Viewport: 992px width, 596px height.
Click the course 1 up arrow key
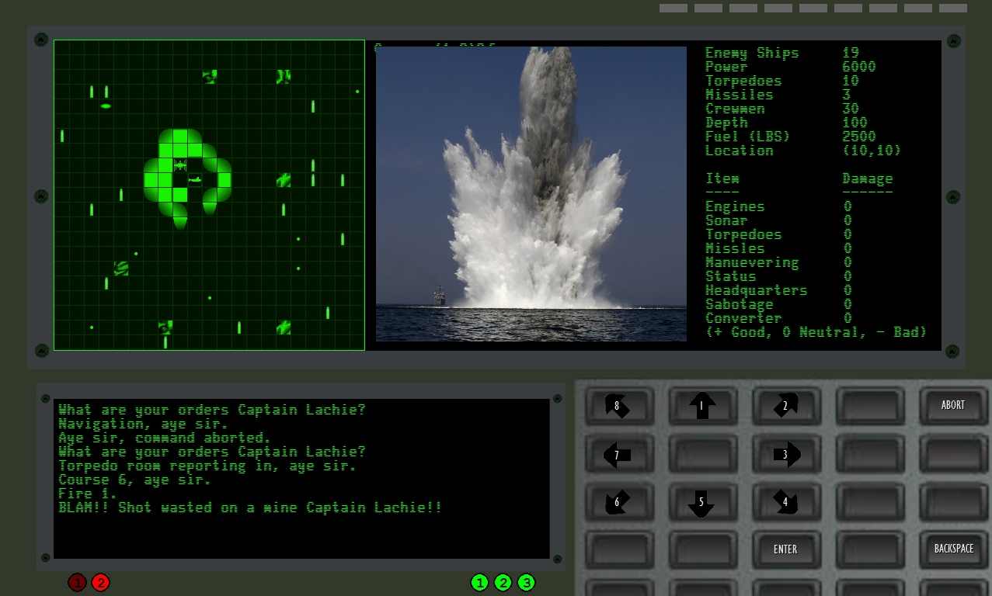[701, 405]
